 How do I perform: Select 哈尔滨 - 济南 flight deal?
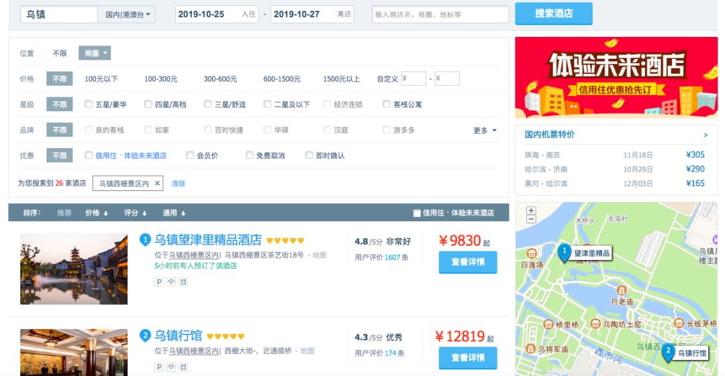(x=614, y=169)
